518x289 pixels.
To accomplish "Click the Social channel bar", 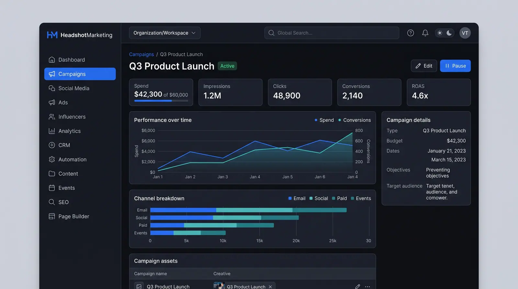I will pyautogui.click(x=224, y=217).
